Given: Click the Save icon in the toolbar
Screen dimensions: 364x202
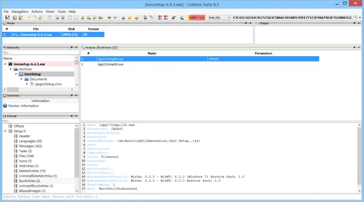Looking at the screenshot, I should 7,18.
